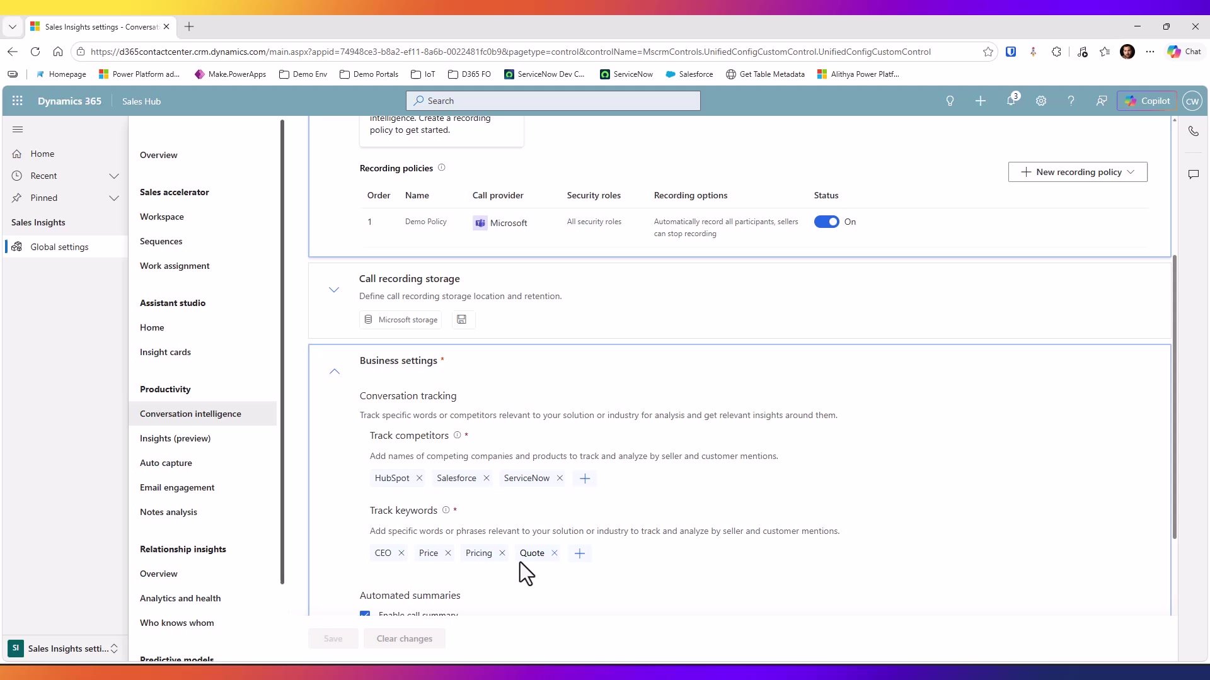The height and width of the screenshot is (680, 1210).
Task: Toggle the Enable call summary checkbox
Action: [x=365, y=614]
